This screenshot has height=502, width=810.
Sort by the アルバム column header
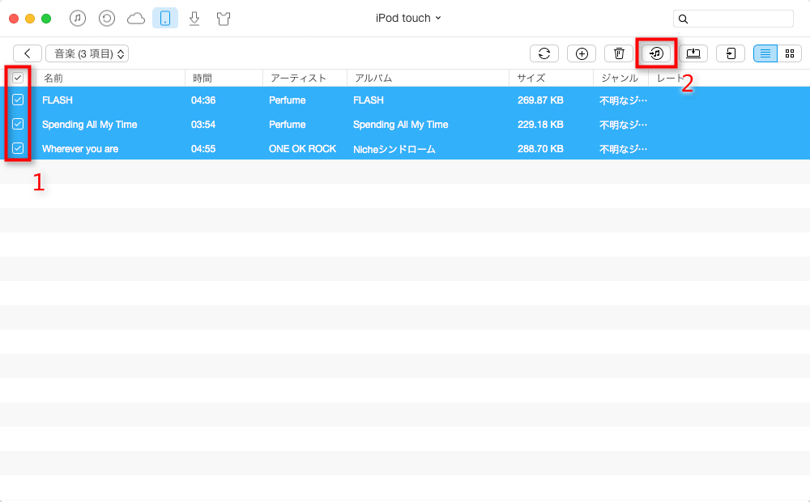373,78
